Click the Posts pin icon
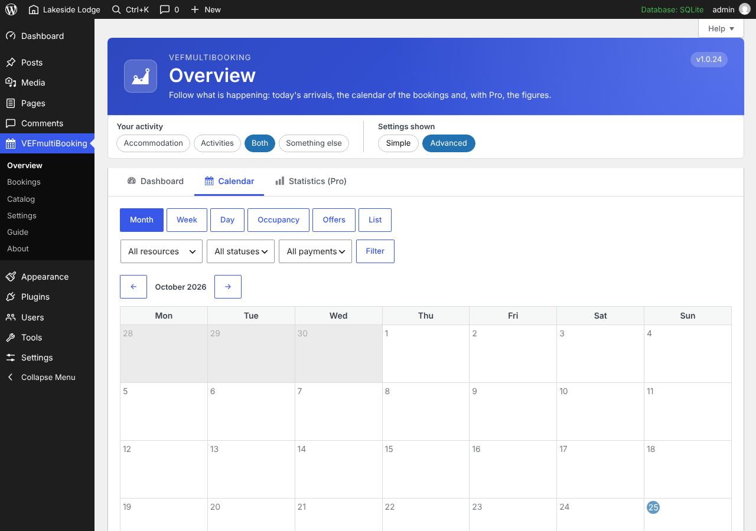 point(11,63)
